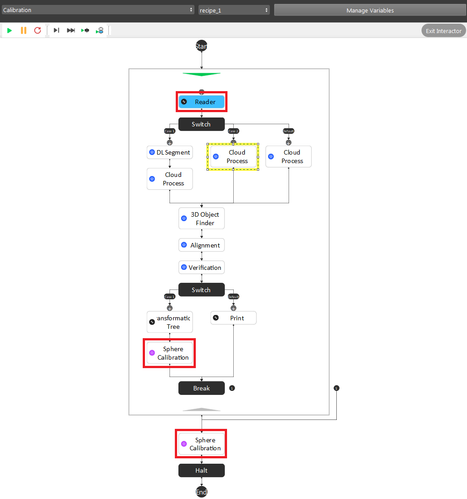Image resolution: width=467 pixels, height=499 pixels.
Task: Open the Calibration dropdown
Action: (98, 10)
